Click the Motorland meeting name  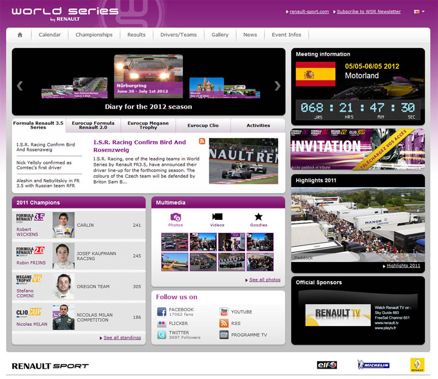pyautogui.click(x=362, y=75)
